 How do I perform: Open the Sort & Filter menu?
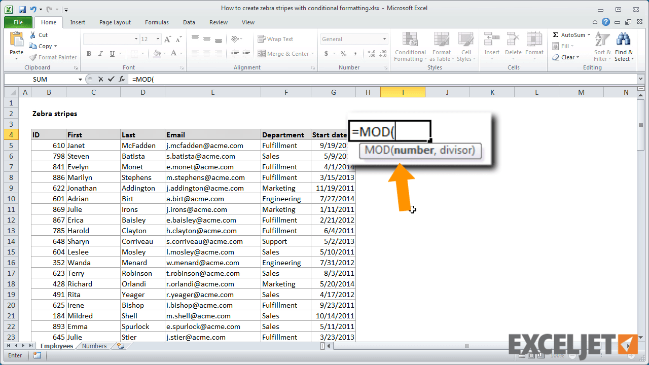[602, 47]
